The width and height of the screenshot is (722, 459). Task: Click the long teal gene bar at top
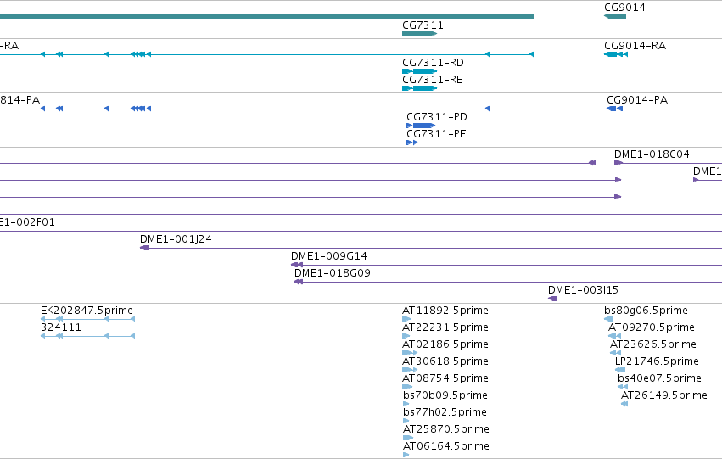tap(266, 16)
